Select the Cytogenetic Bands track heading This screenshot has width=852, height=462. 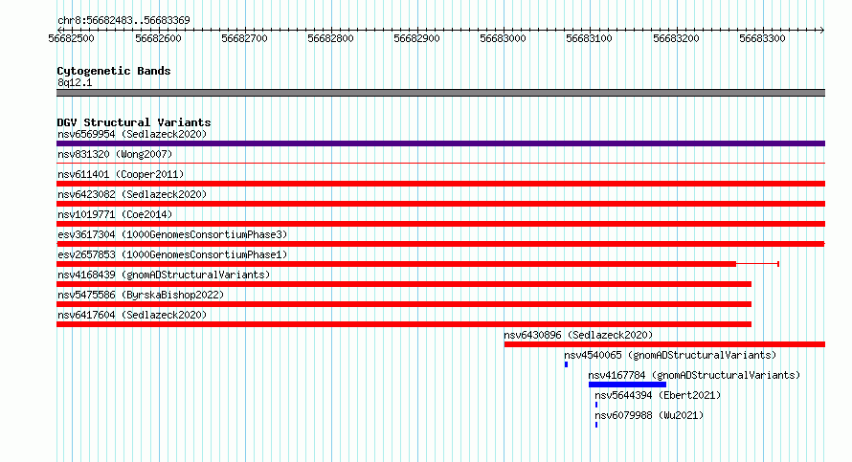114,71
